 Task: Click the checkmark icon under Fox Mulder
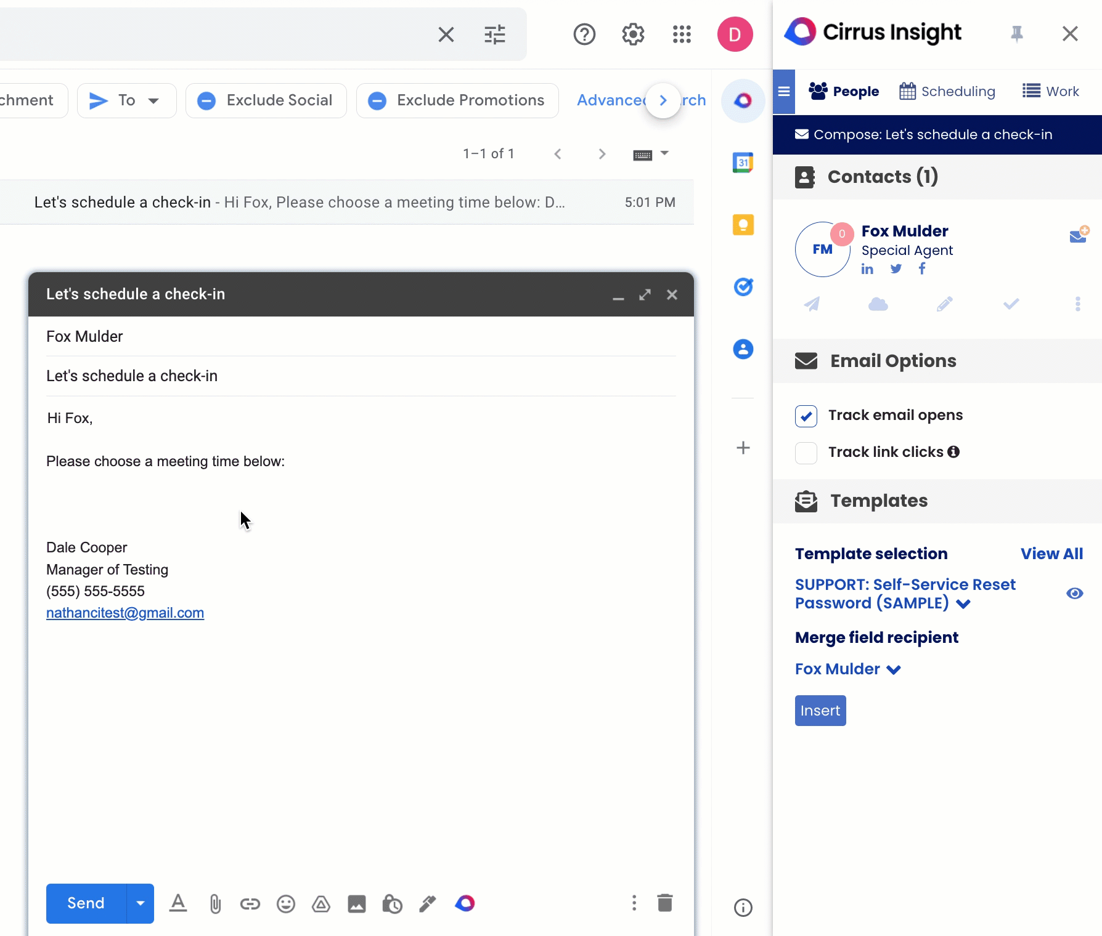click(x=1011, y=304)
